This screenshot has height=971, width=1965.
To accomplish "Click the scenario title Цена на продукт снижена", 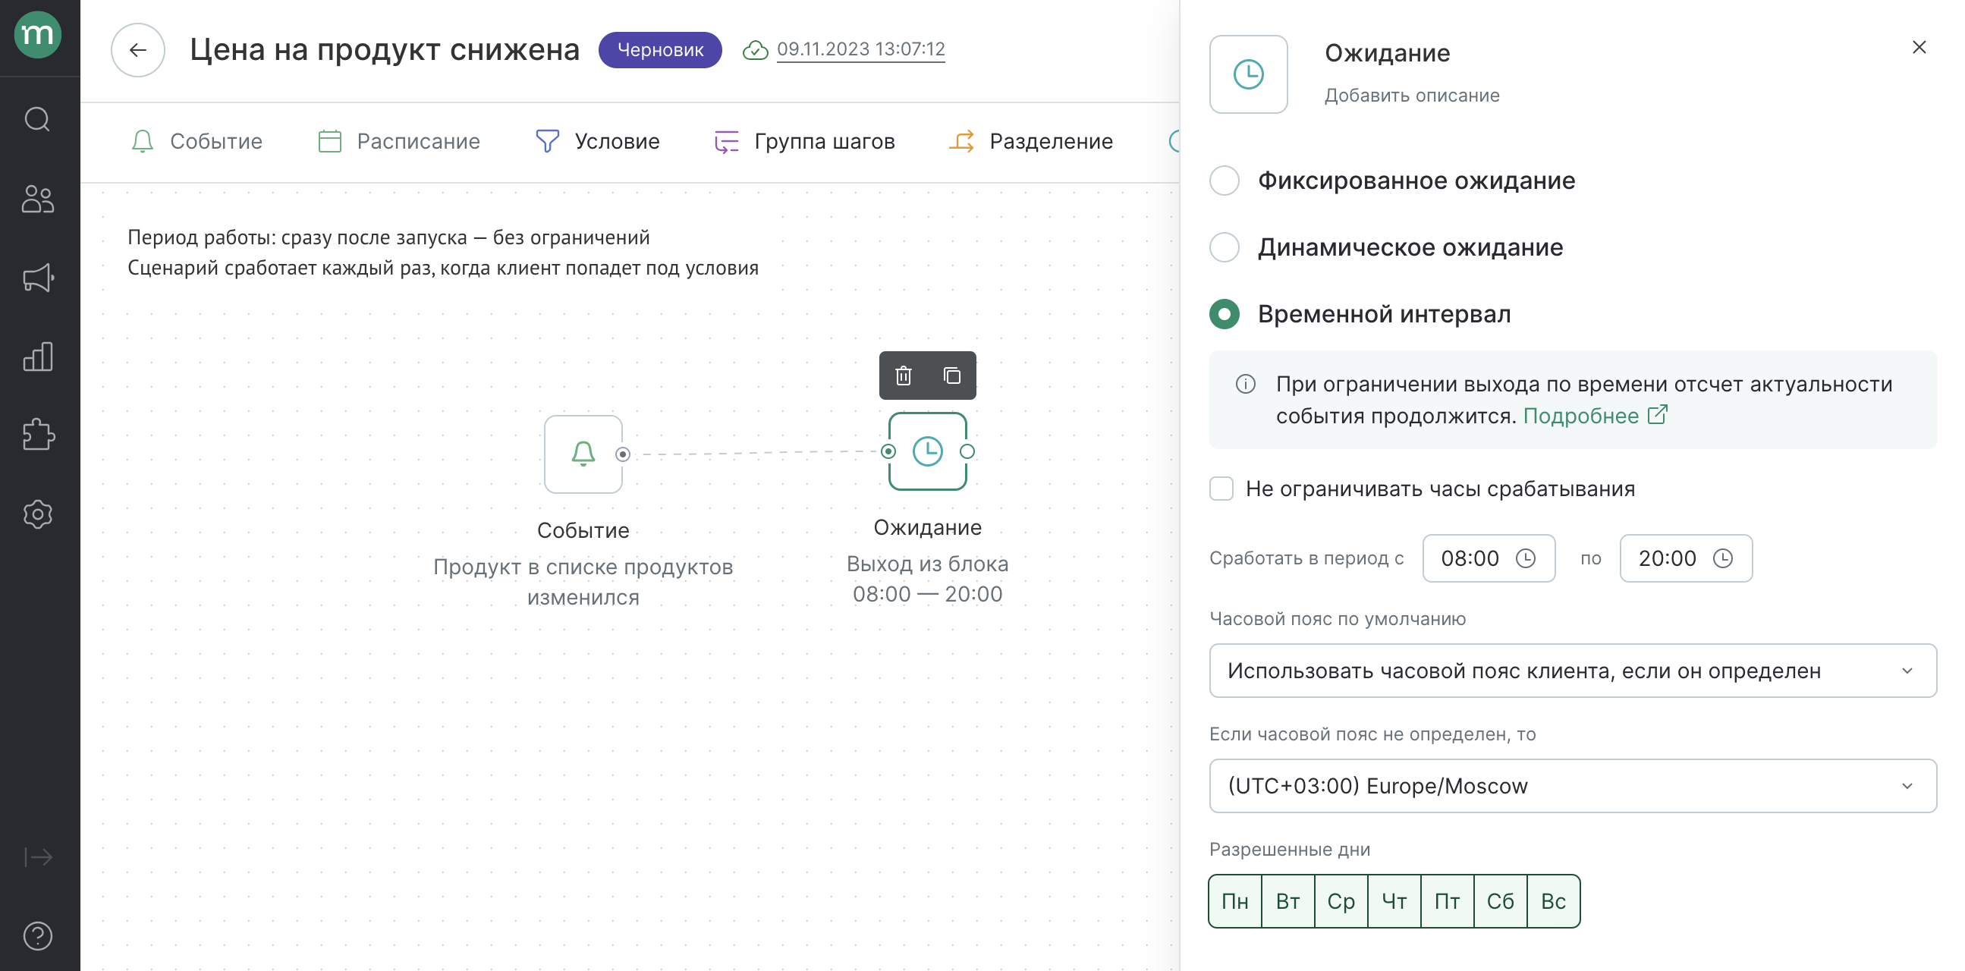I will (385, 50).
